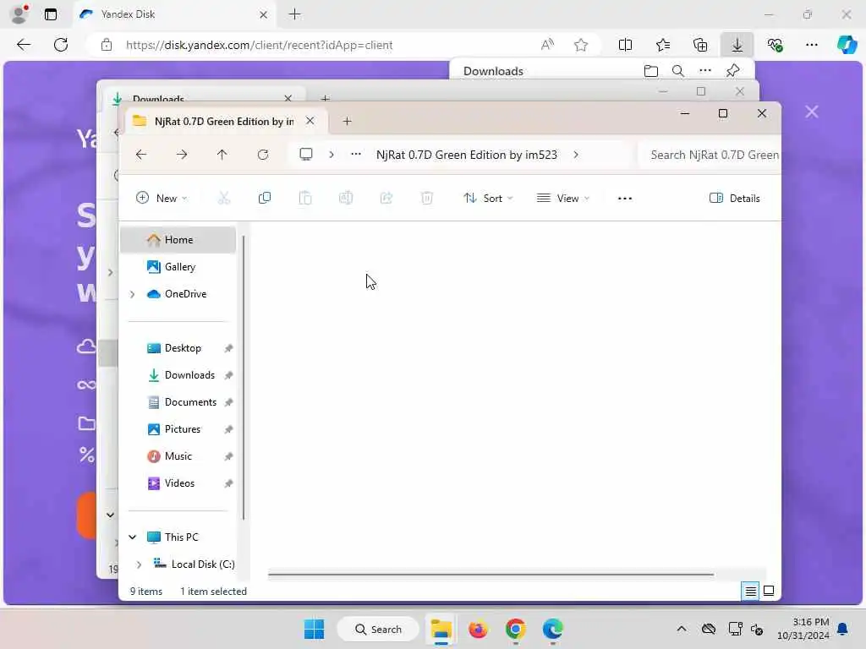The width and height of the screenshot is (866, 649).
Task: Expand chevron after This PC breadcrumb icon
Action: coord(332,155)
